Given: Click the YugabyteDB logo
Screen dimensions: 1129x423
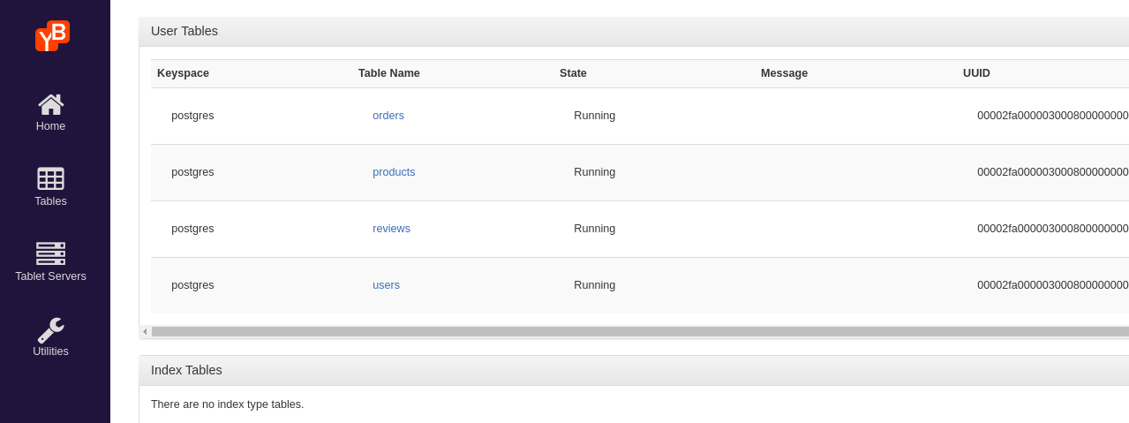Looking at the screenshot, I should click(52, 36).
